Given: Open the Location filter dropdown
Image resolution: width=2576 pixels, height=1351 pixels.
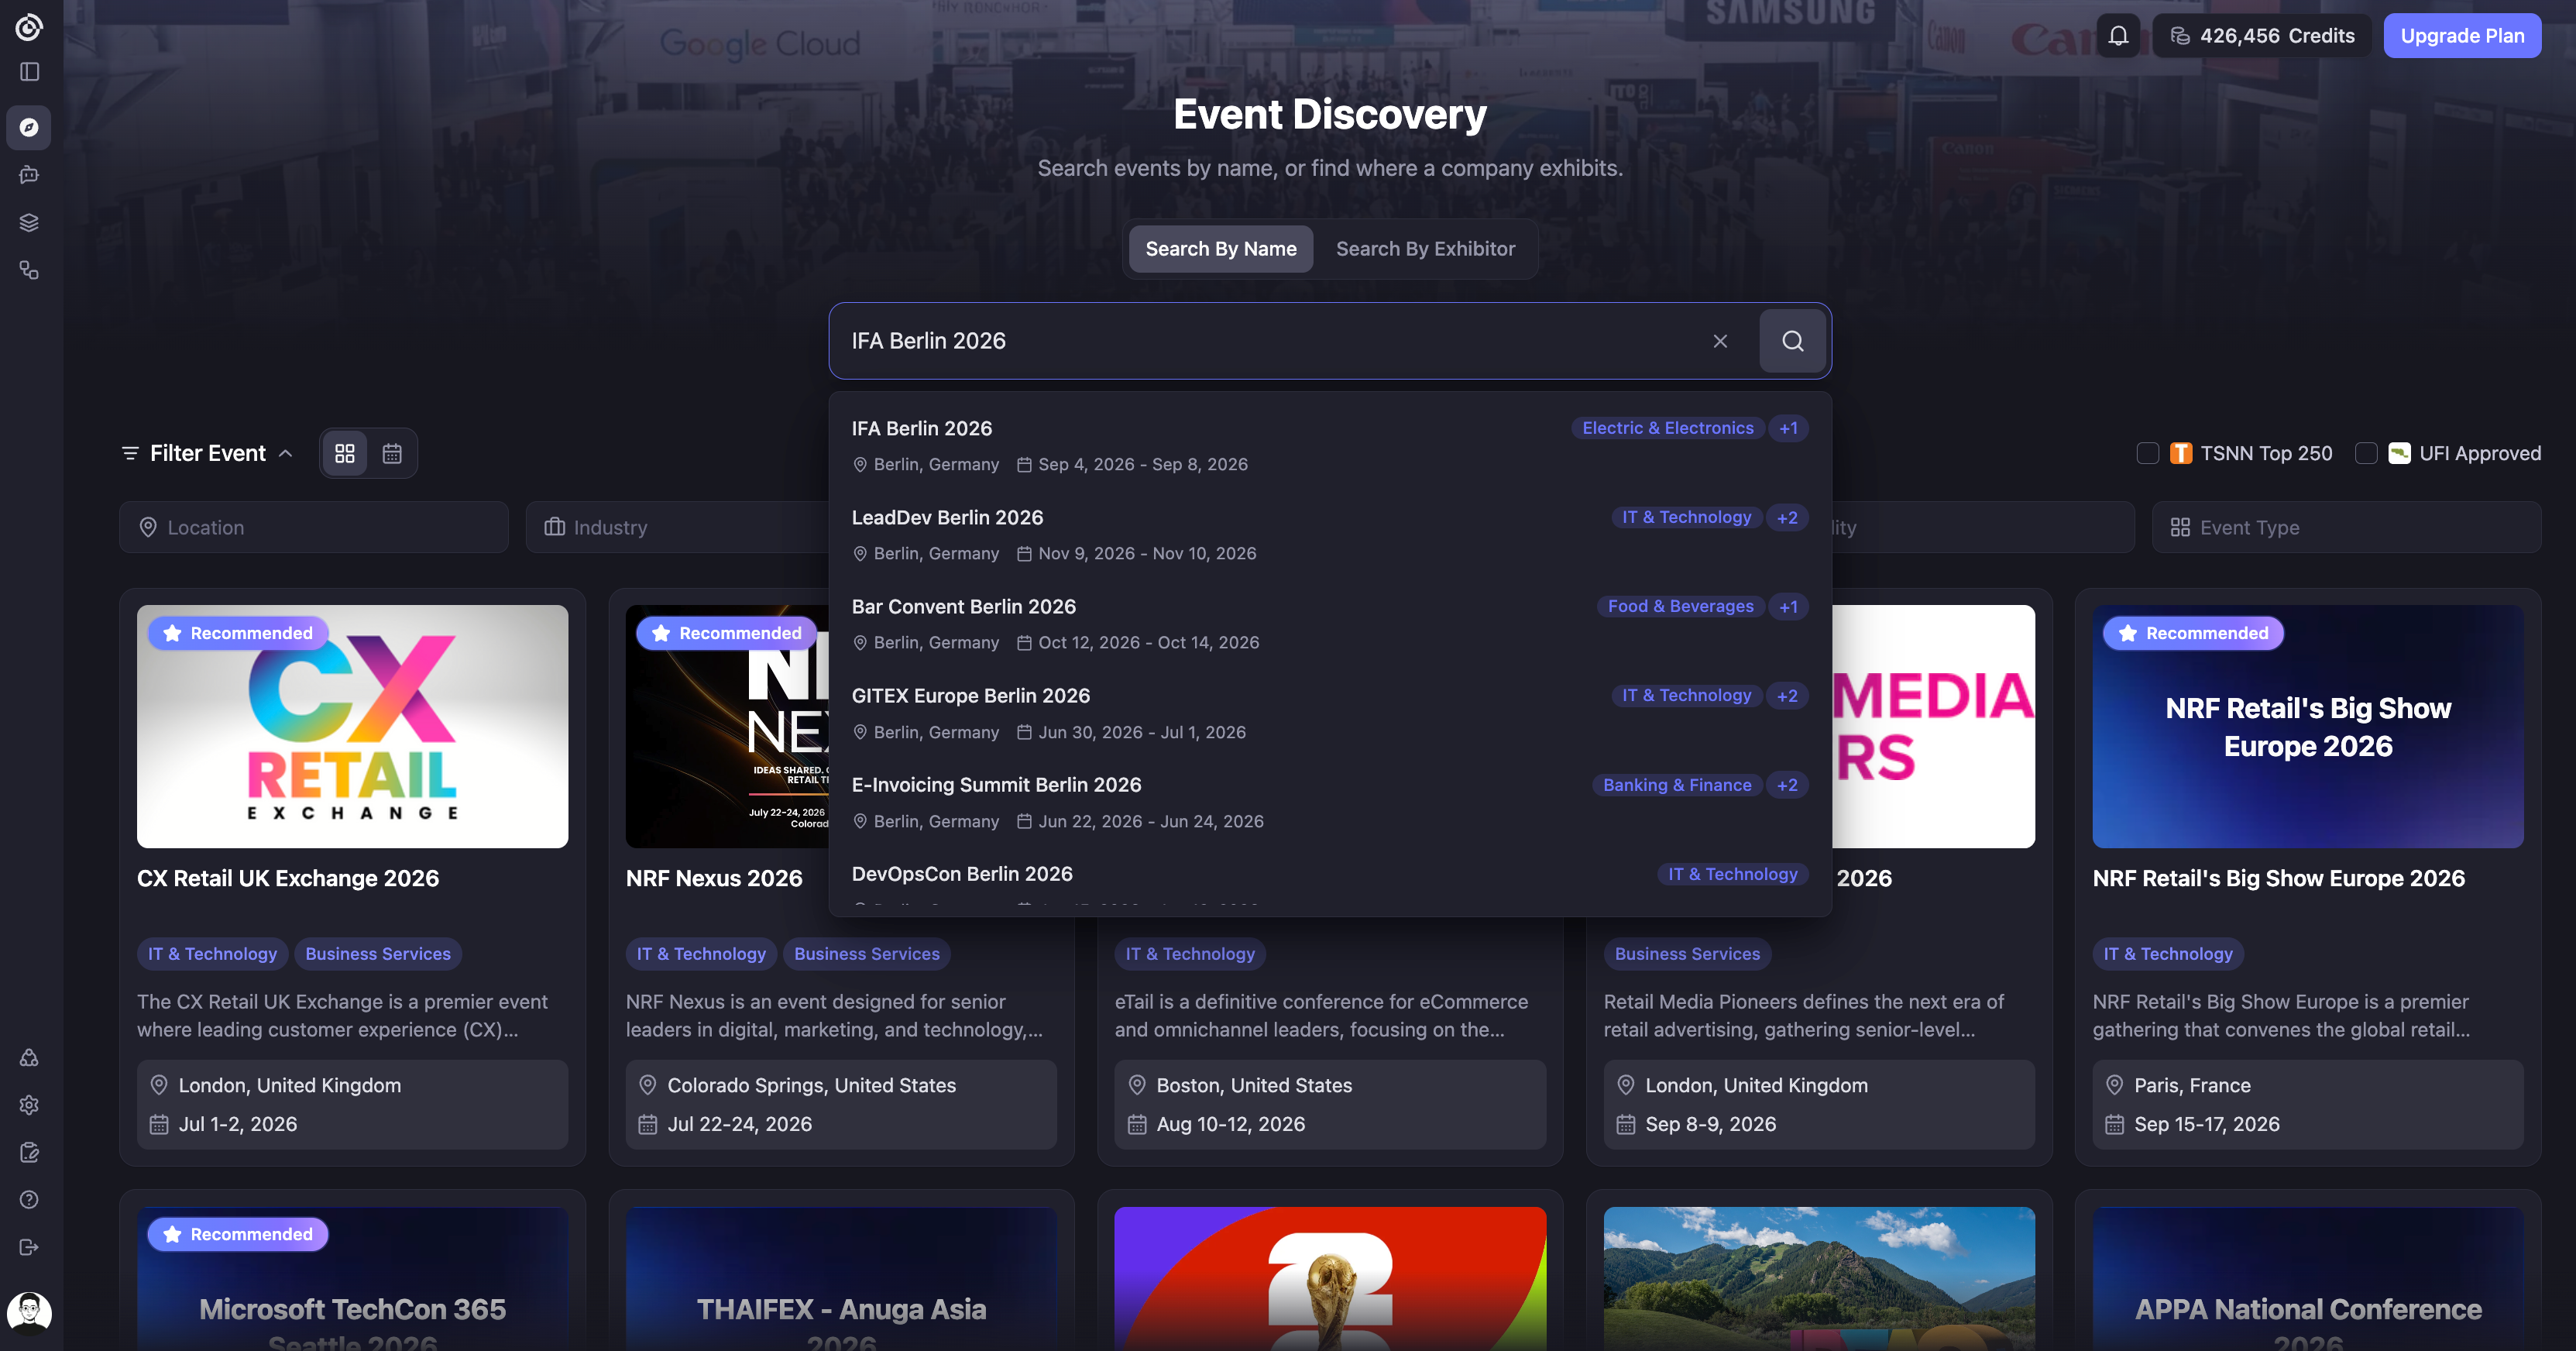Looking at the screenshot, I should [x=314, y=527].
